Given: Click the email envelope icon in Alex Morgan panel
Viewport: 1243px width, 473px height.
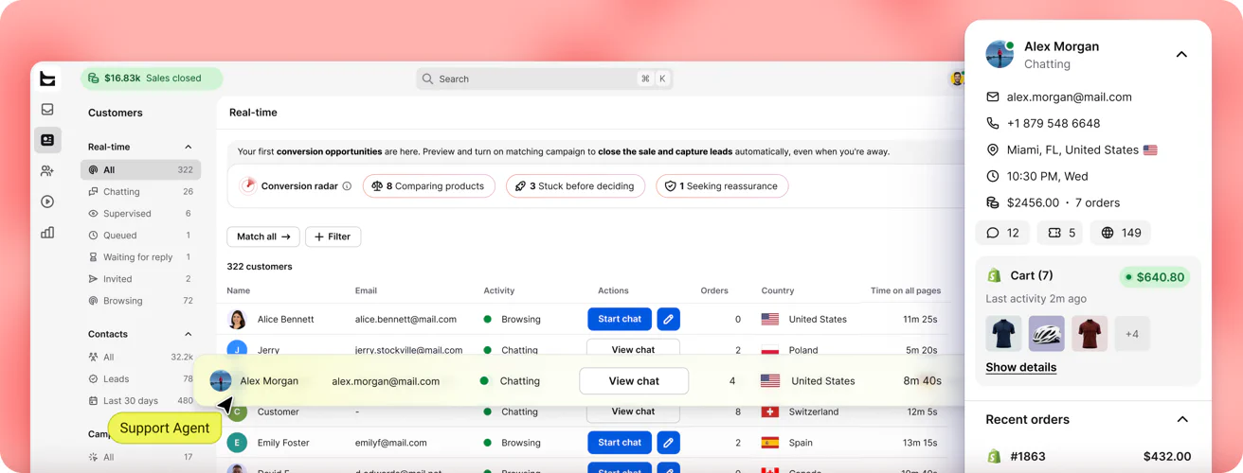Looking at the screenshot, I should coord(993,96).
